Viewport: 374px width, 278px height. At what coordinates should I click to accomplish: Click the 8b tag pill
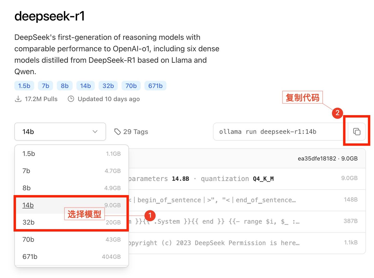point(64,86)
